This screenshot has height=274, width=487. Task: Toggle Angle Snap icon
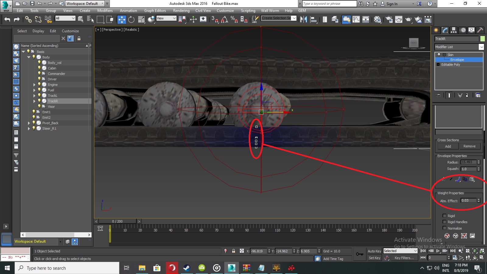click(x=225, y=19)
